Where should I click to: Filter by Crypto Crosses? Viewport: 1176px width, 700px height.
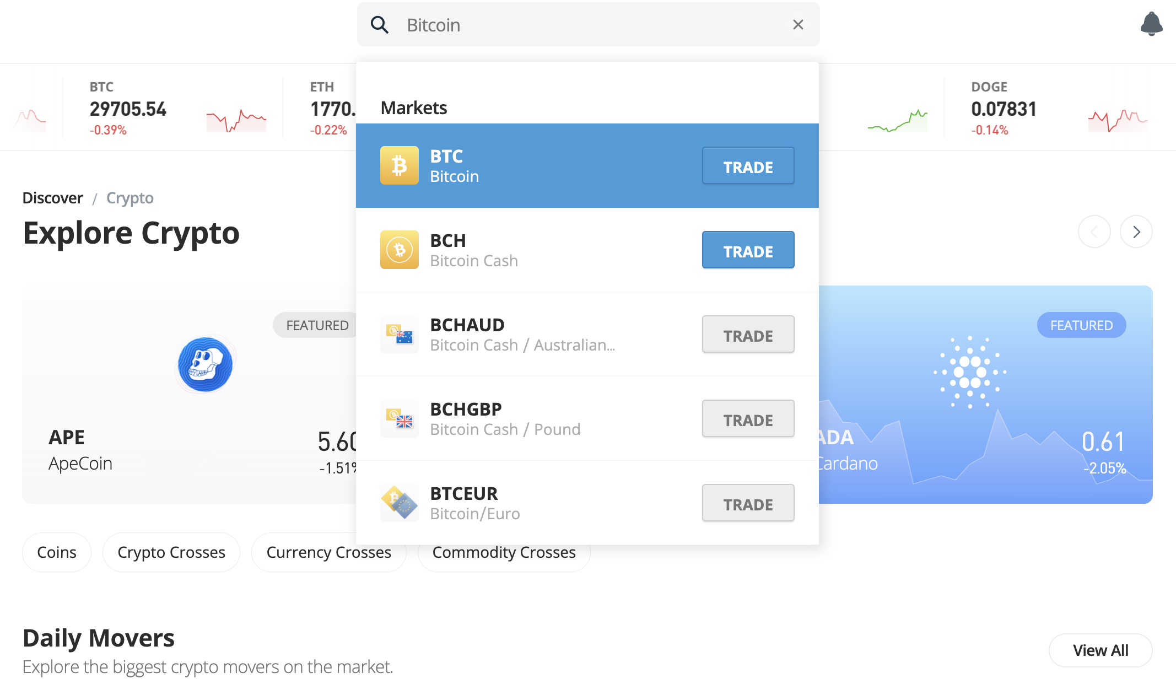(x=171, y=552)
